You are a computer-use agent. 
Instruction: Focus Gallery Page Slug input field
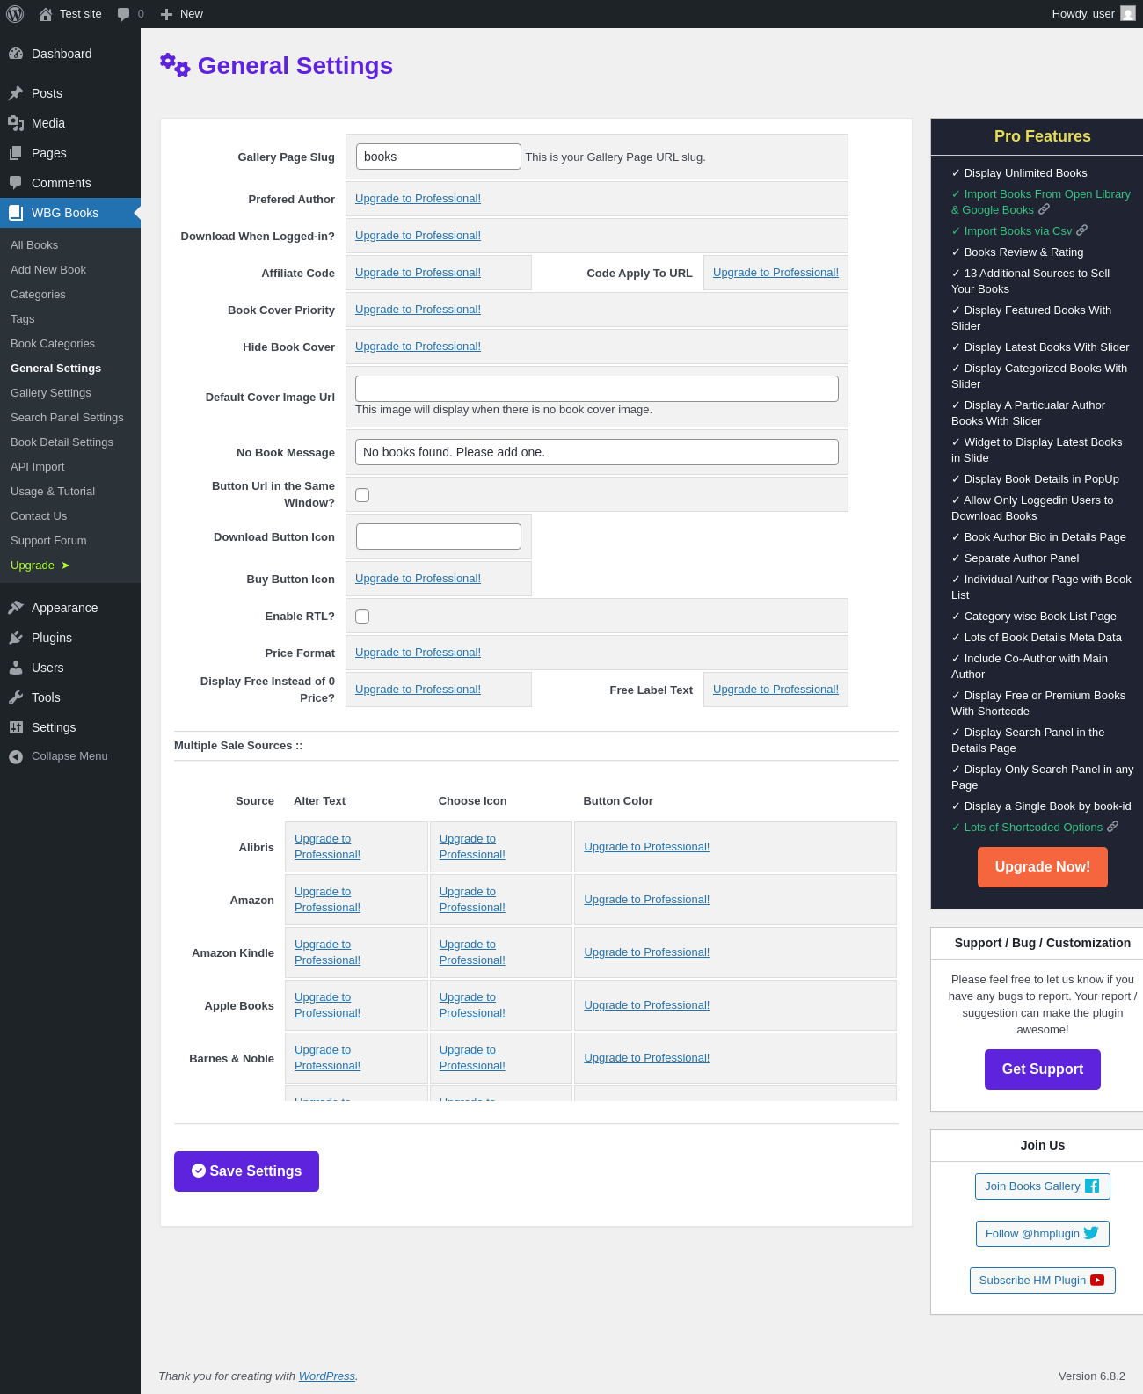click(439, 157)
